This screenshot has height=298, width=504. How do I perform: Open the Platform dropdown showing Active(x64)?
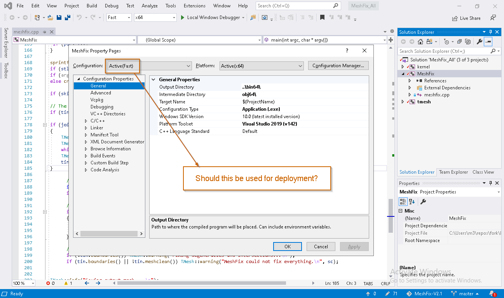click(261, 66)
